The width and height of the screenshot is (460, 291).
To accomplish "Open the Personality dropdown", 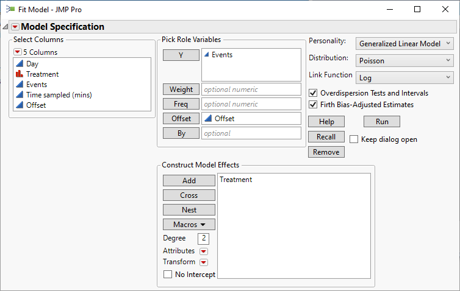I will 404,44.
